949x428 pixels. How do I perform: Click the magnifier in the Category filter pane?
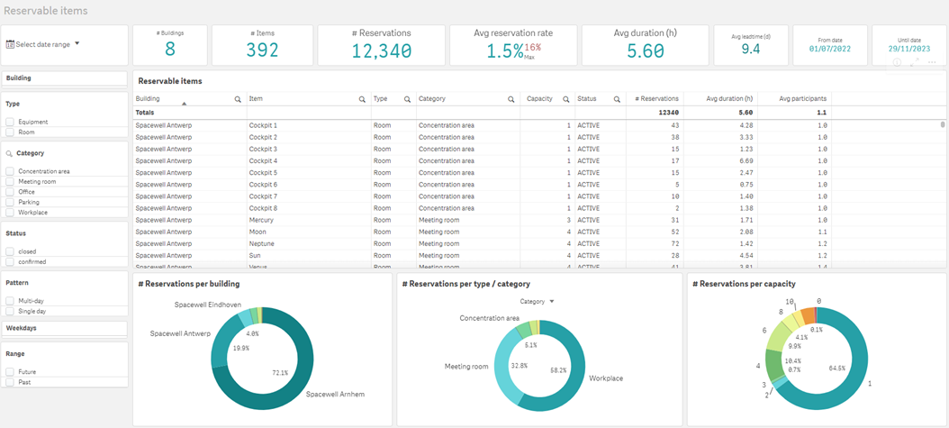point(9,154)
